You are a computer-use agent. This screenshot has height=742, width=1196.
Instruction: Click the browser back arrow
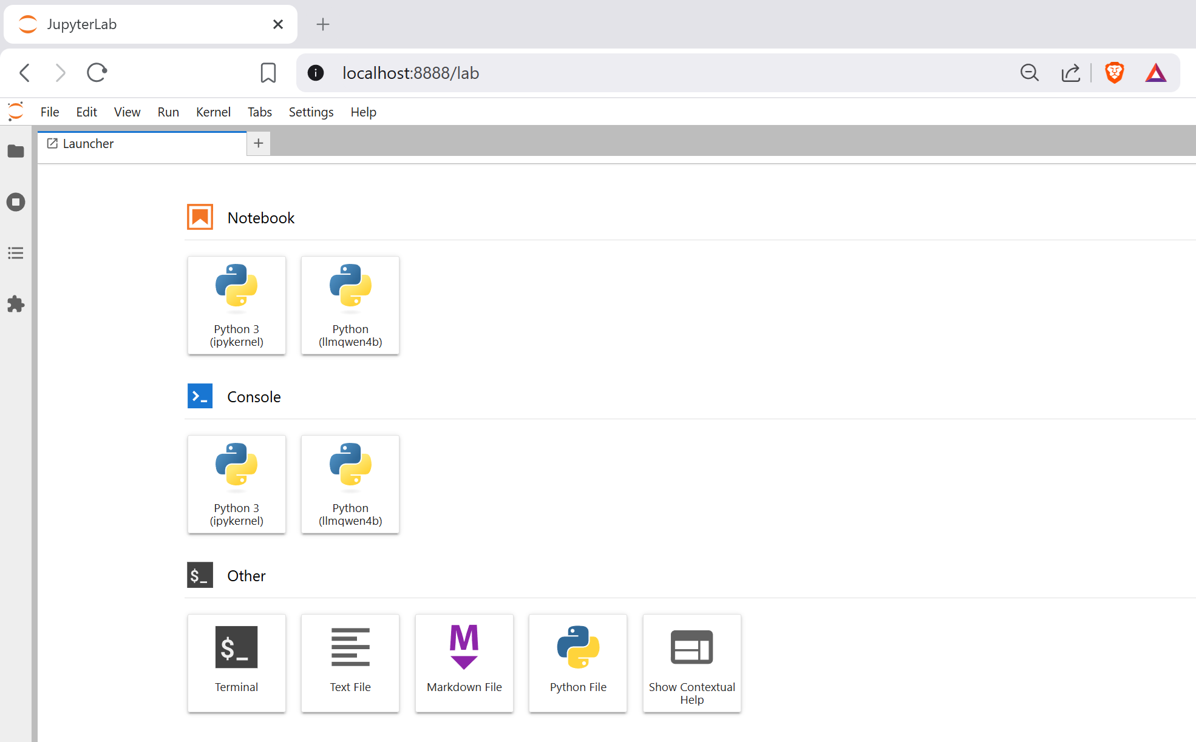(x=25, y=73)
